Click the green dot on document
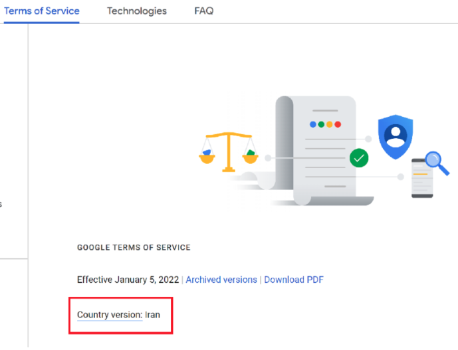The image size is (458, 350). pos(321,124)
